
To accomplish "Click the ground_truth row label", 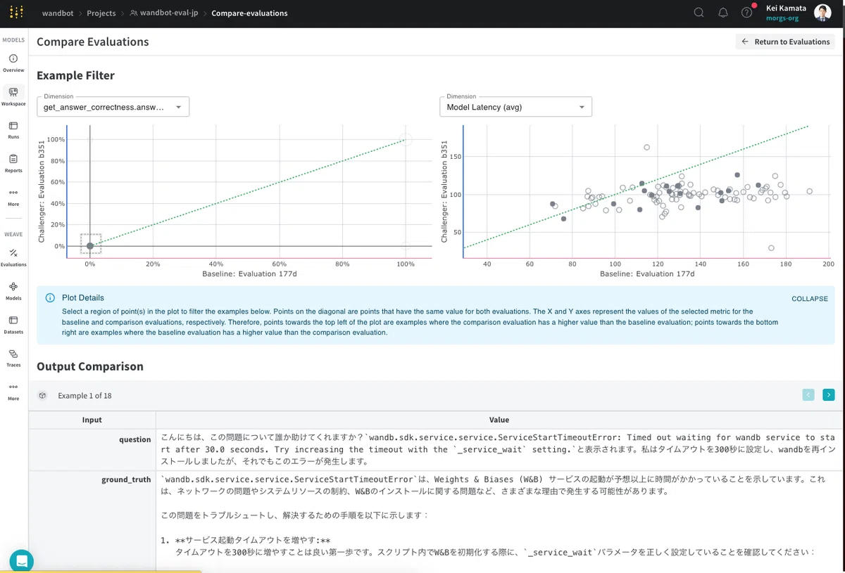I will pyautogui.click(x=126, y=479).
